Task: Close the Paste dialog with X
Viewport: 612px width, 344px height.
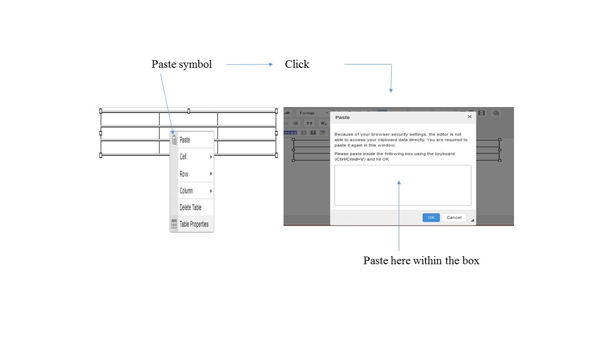Action: coord(469,117)
